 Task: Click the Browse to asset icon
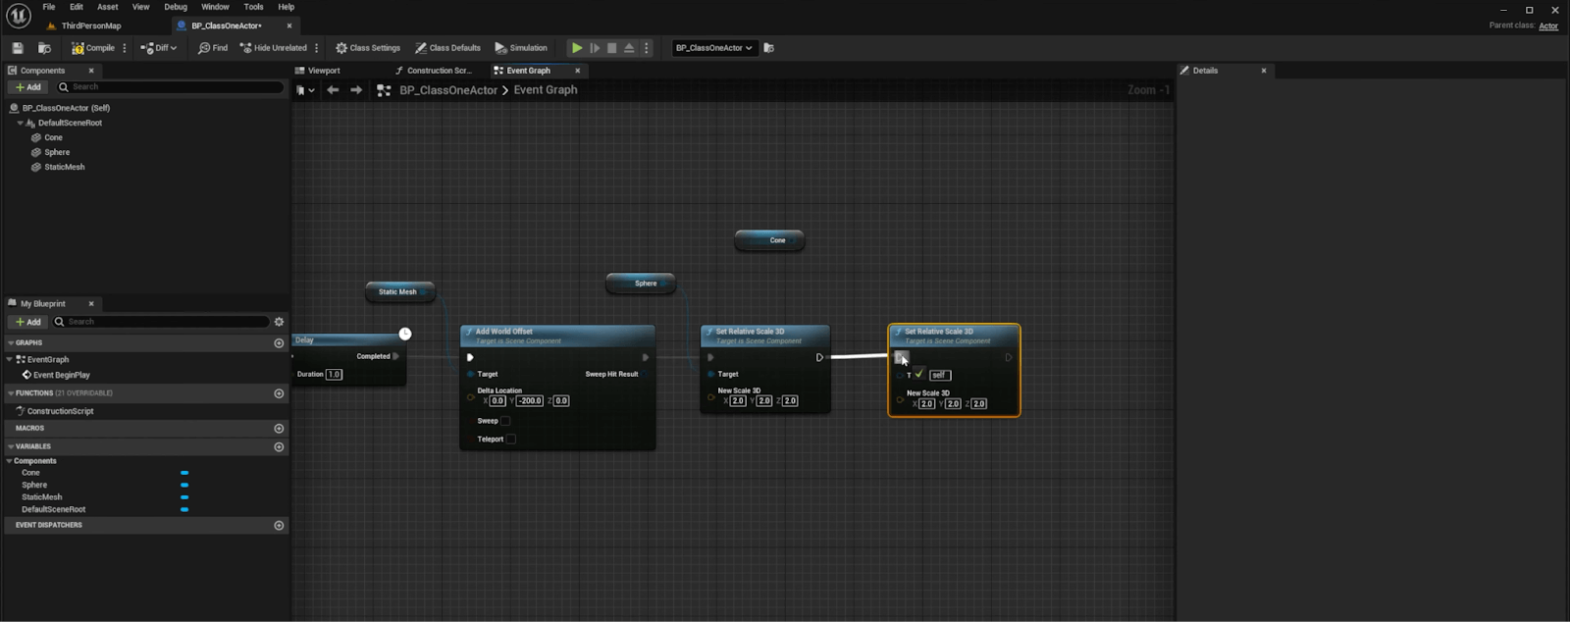point(44,48)
